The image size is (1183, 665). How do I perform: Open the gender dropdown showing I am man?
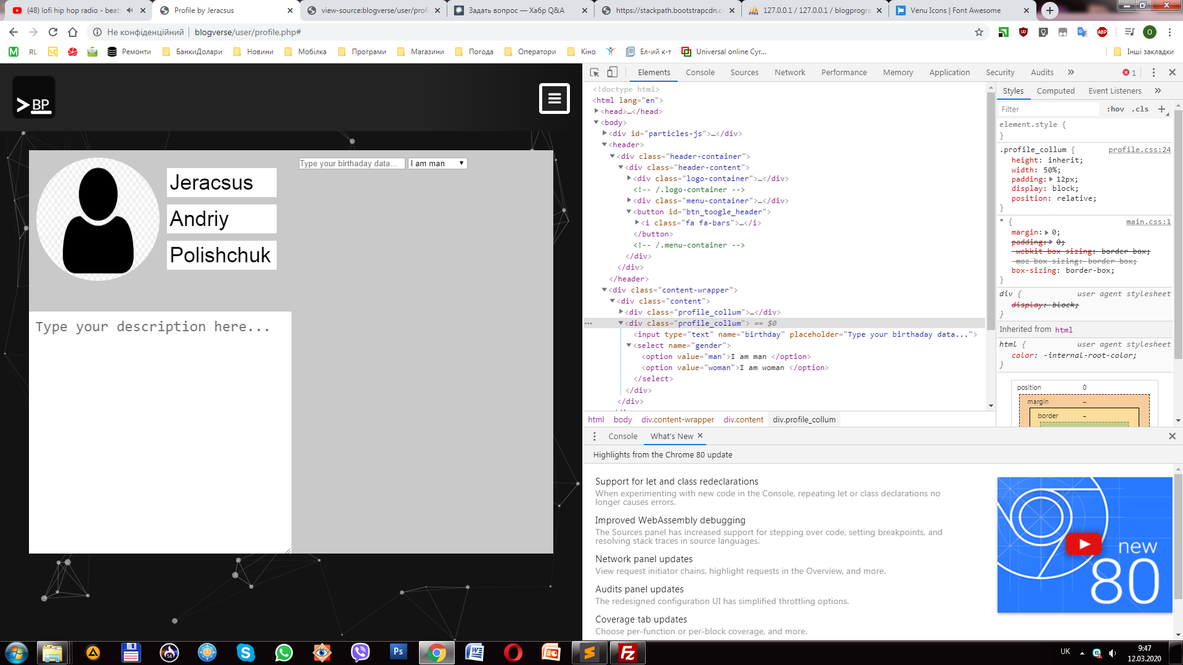437,163
